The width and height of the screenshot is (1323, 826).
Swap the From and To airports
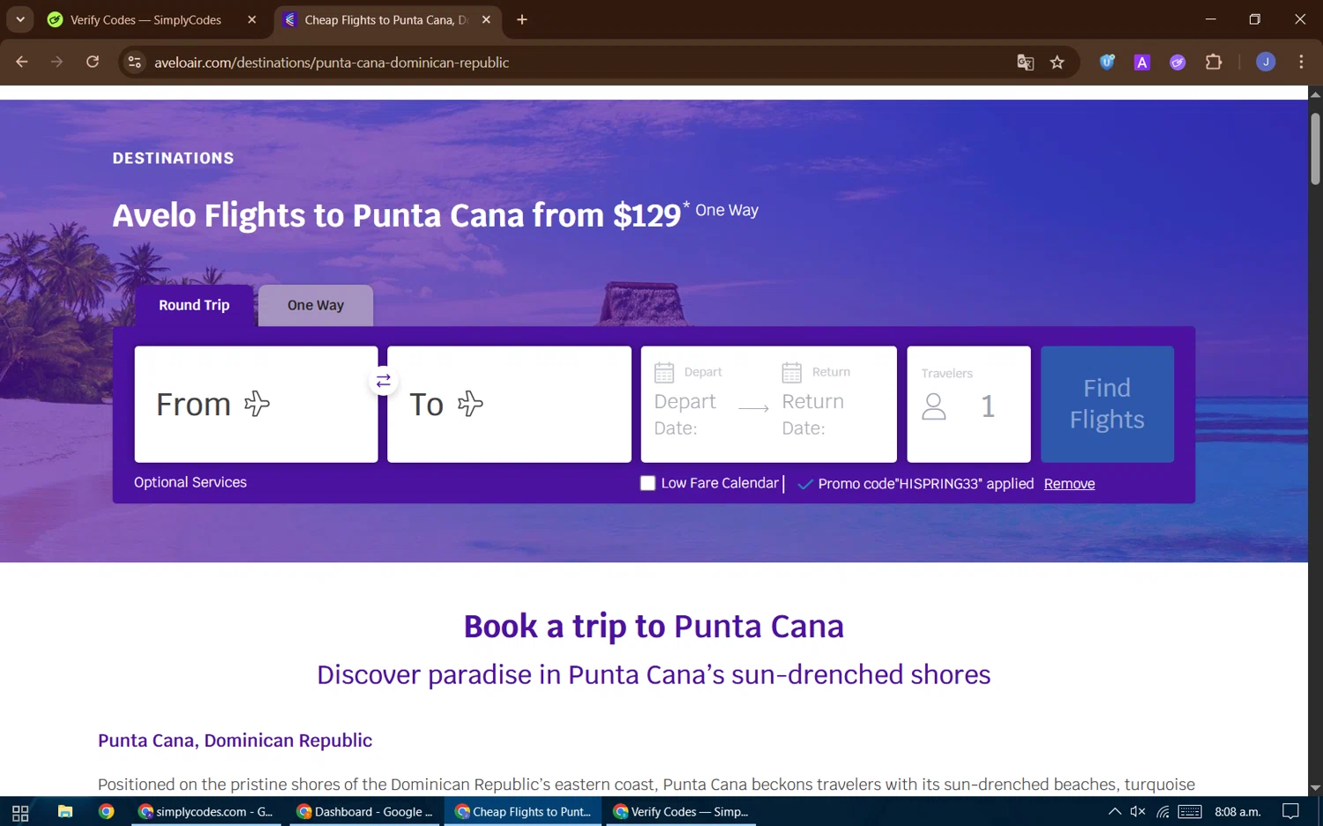pyautogui.click(x=383, y=381)
